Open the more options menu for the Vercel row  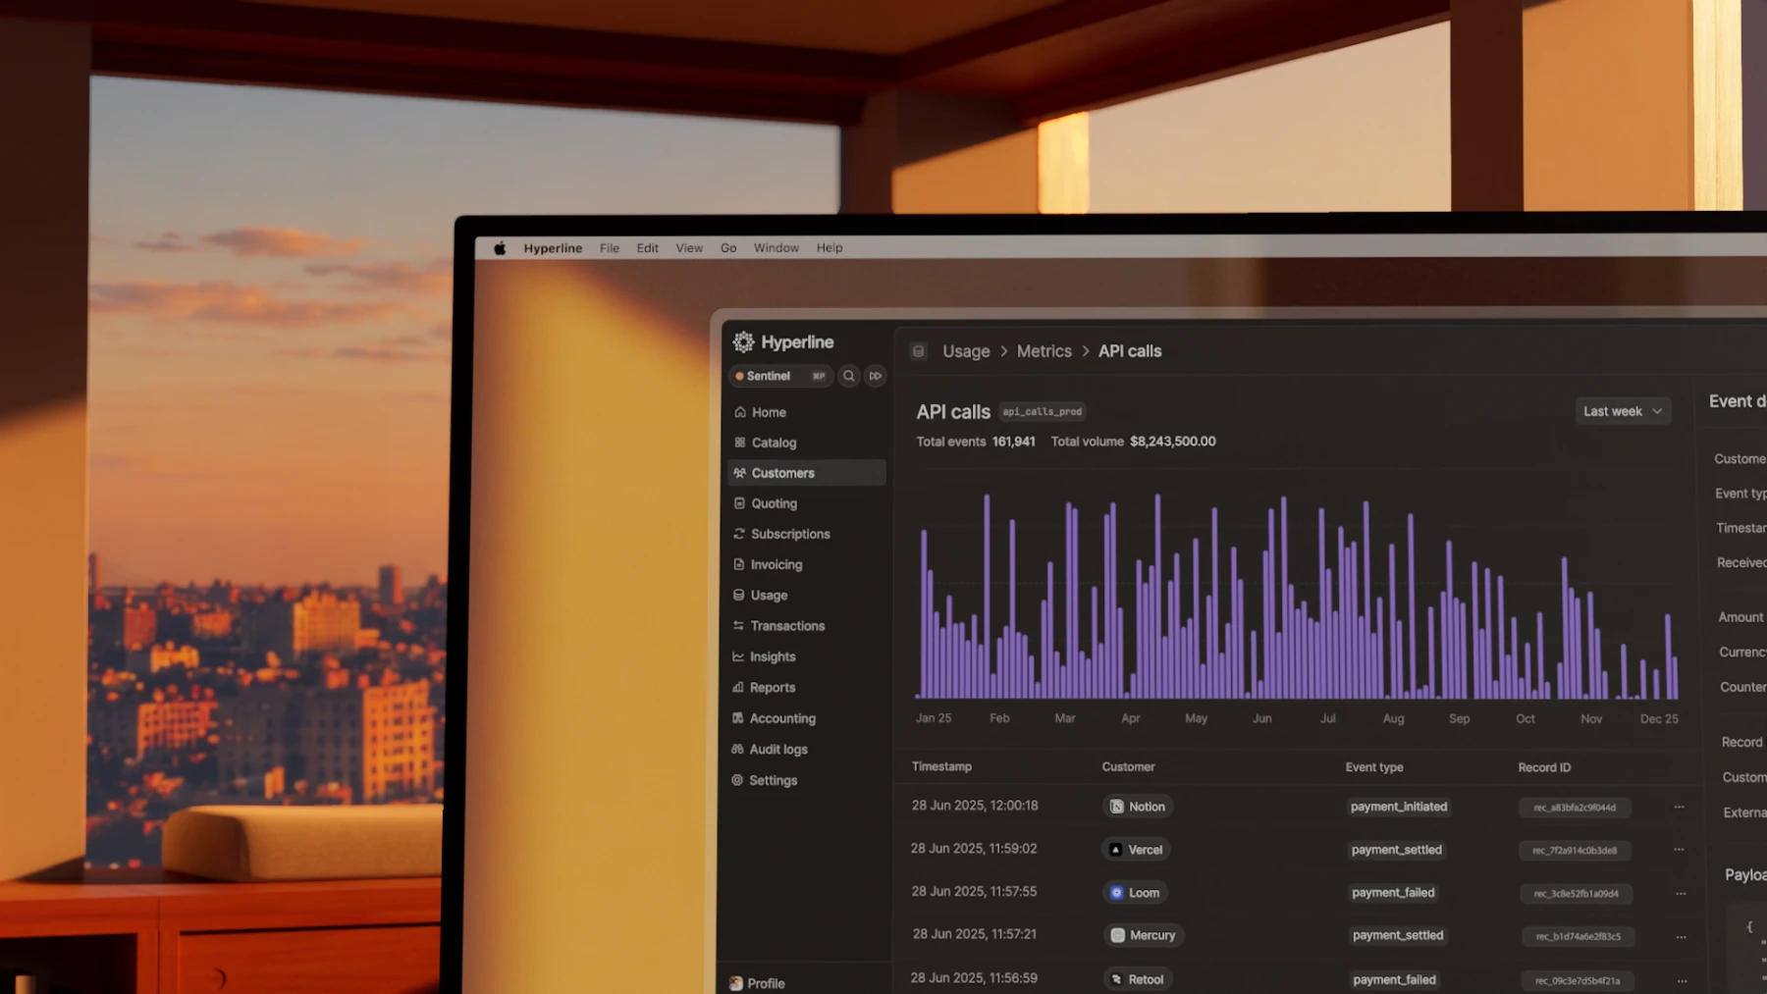click(1679, 850)
